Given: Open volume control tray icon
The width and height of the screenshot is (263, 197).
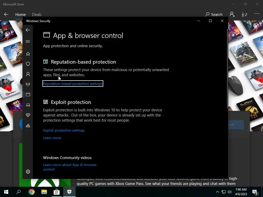Looking at the screenshot, I should 230,192.
